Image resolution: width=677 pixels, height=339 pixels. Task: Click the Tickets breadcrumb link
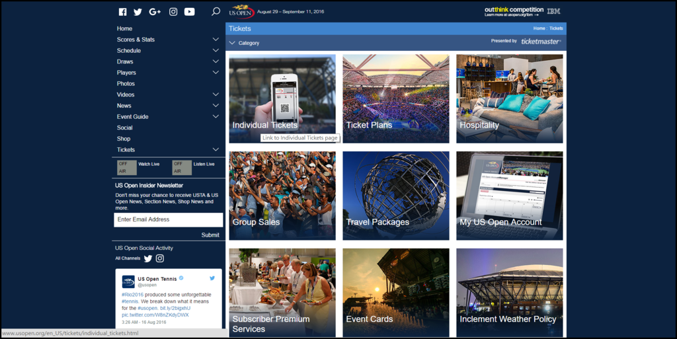point(556,28)
